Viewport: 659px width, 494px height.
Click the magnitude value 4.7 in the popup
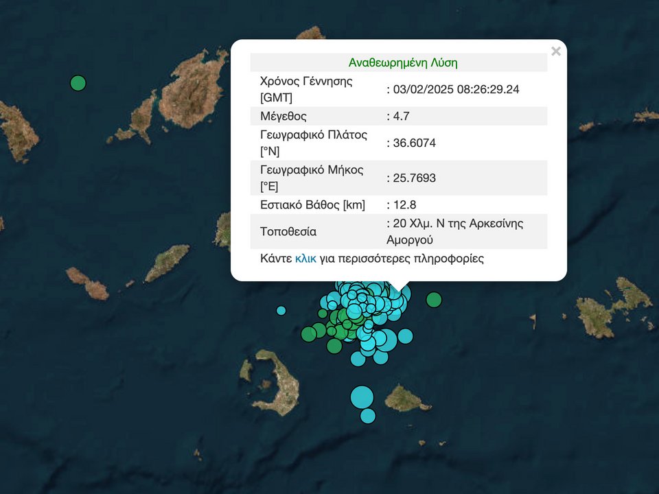click(400, 116)
